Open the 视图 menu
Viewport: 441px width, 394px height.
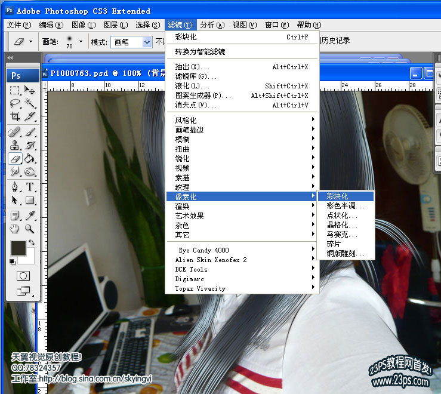click(x=245, y=25)
